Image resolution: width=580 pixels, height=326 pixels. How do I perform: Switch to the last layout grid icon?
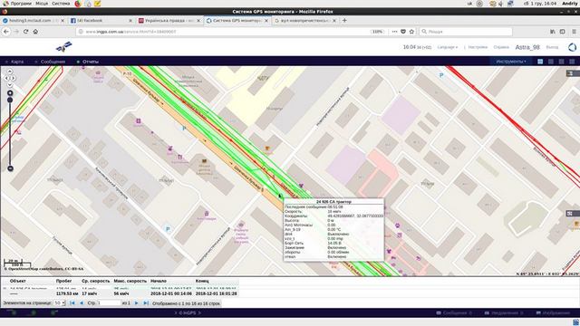pos(572,62)
